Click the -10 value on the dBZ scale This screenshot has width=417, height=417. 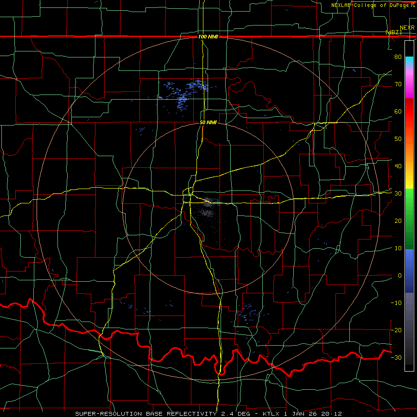396,303
